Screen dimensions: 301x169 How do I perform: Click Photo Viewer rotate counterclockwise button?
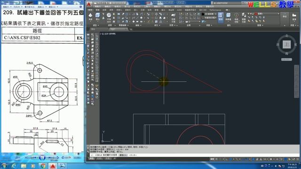pos(57,158)
